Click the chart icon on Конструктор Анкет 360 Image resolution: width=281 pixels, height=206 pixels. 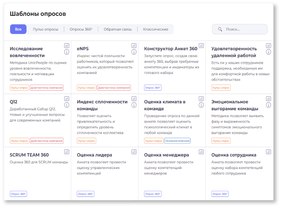[201, 45]
